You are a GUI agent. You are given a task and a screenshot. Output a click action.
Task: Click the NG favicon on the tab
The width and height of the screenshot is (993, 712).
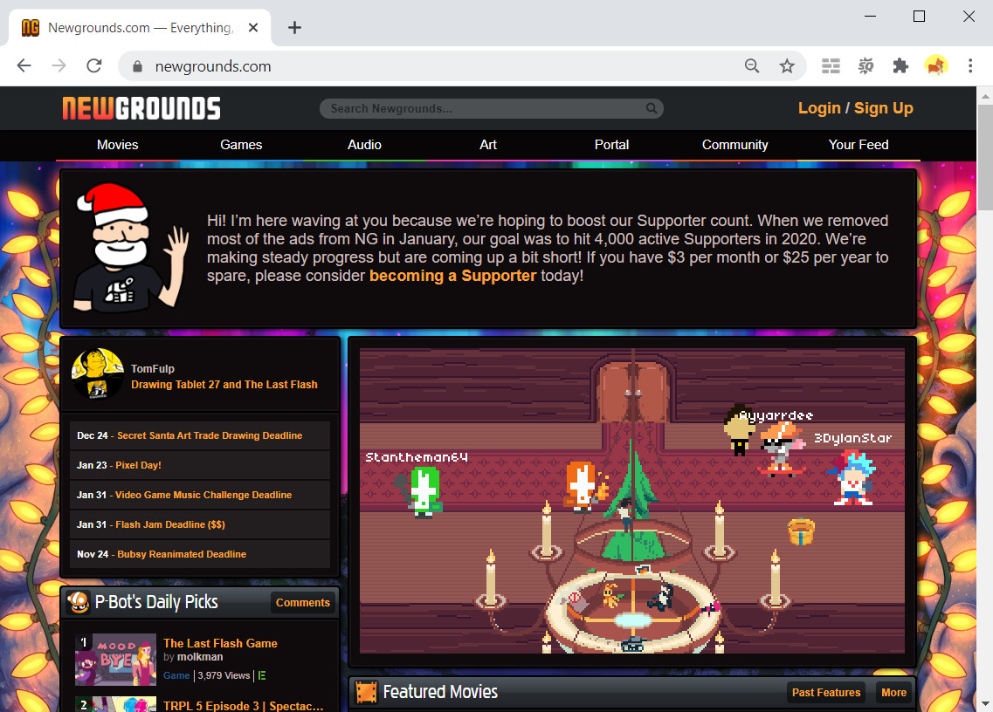pos(31,28)
